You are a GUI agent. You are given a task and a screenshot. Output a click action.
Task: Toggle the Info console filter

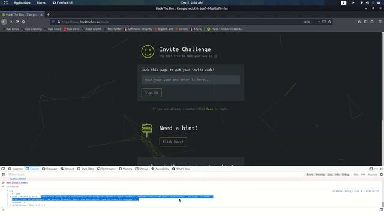coord(337,175)
